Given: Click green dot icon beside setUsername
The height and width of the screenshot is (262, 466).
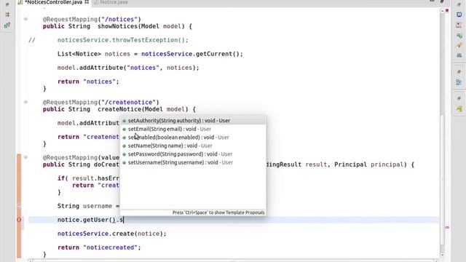Looking at the screenshot, I should click(x=125, y=163).
